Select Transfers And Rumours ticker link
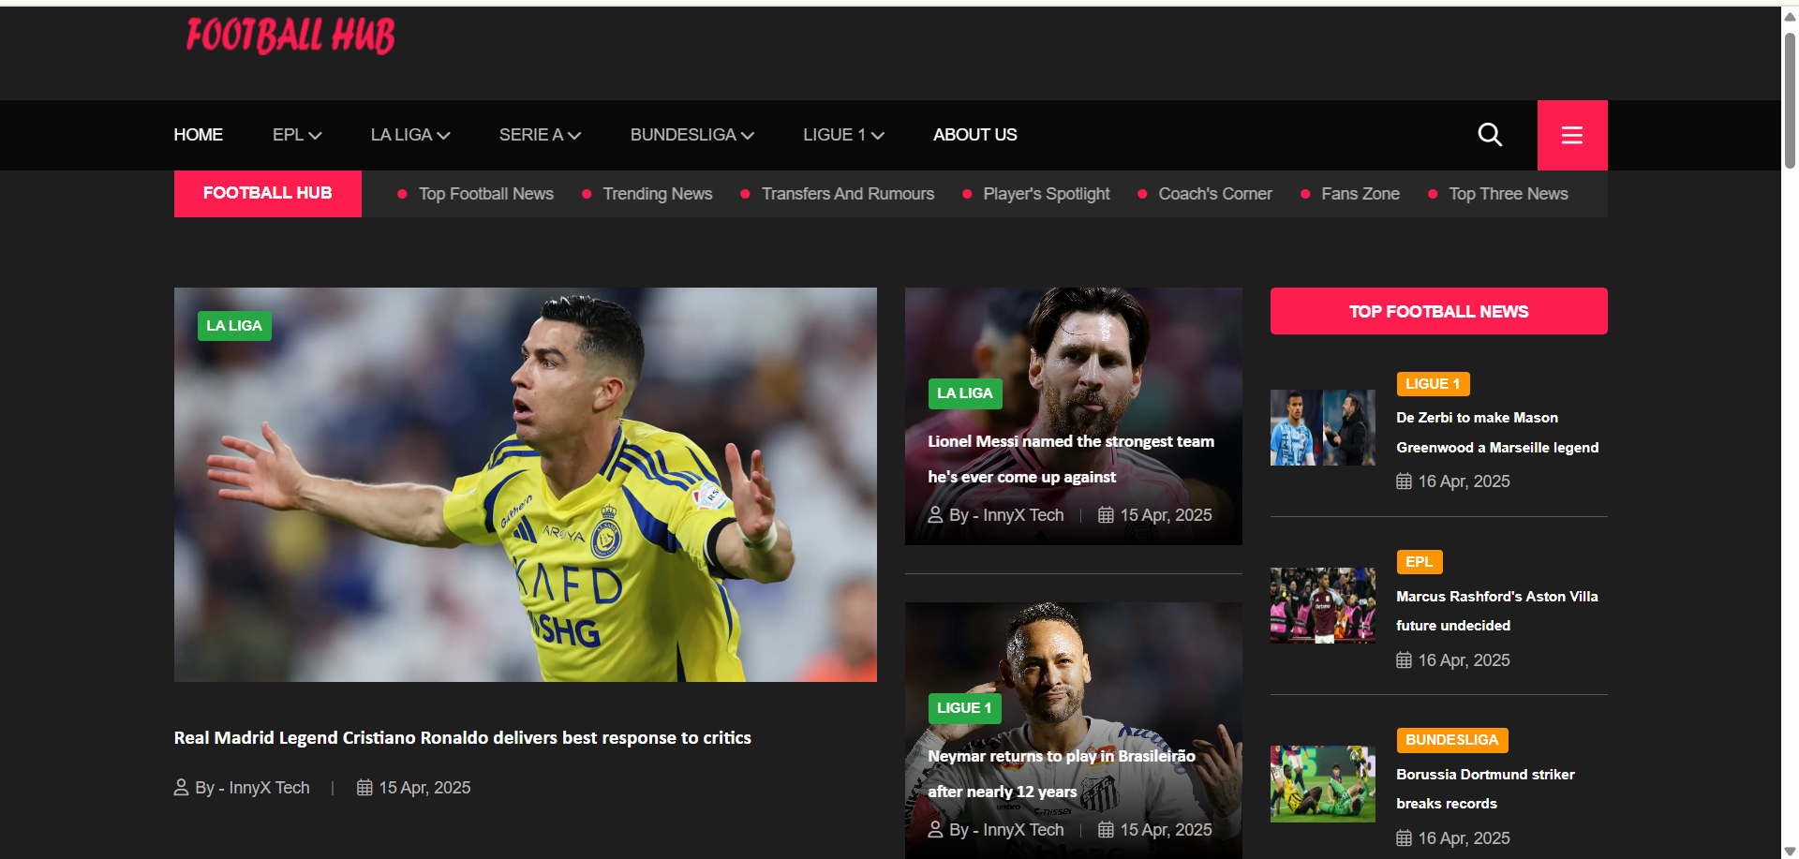 847,194
